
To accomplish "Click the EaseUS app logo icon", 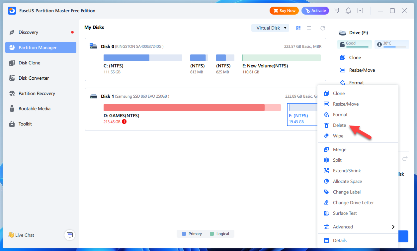I will point(12,11).
